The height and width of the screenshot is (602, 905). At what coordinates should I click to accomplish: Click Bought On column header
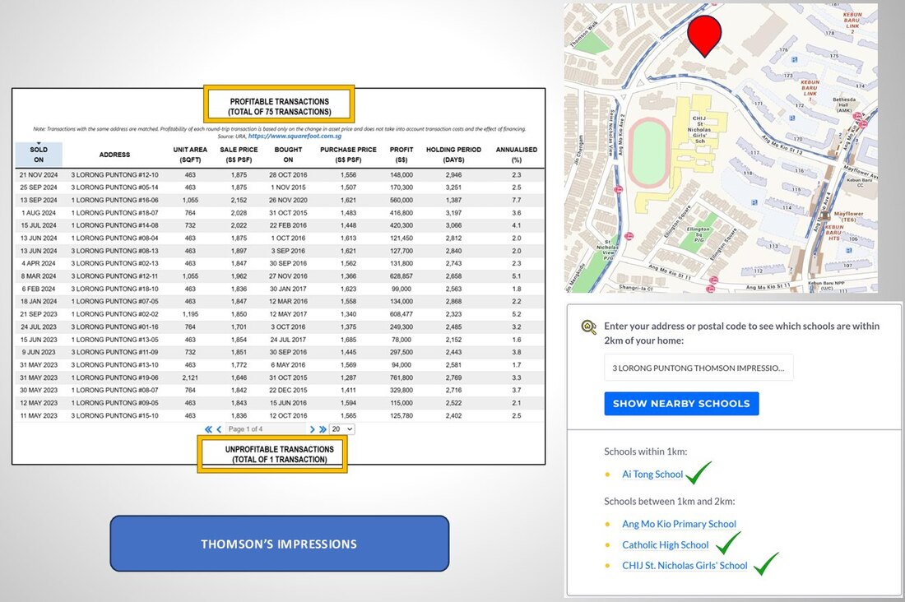[x=288, y=154]
